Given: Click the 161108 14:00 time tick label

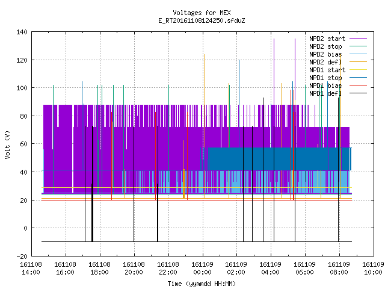Looking at the screenshot, I should pyautogui.click(x=31, y=269).
